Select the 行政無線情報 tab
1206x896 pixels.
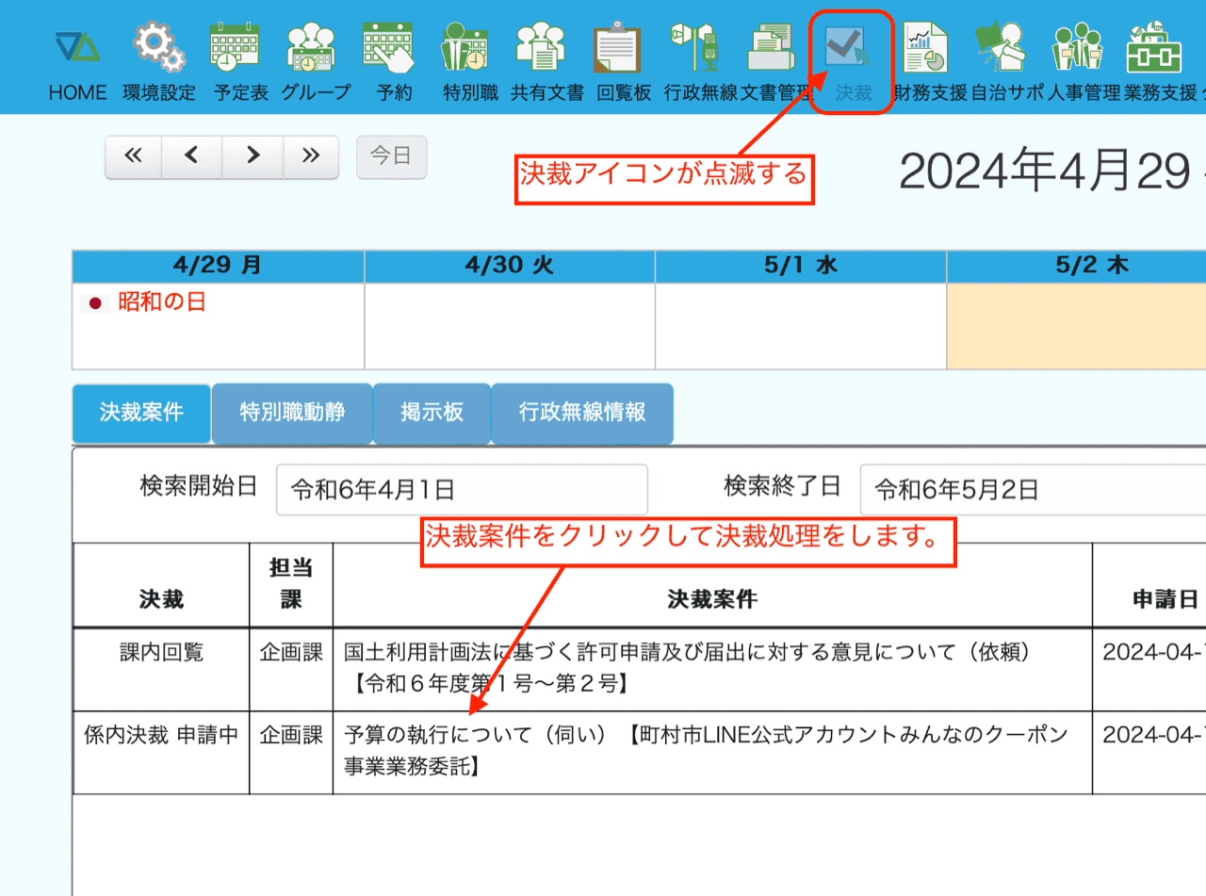tap(582, 413)
